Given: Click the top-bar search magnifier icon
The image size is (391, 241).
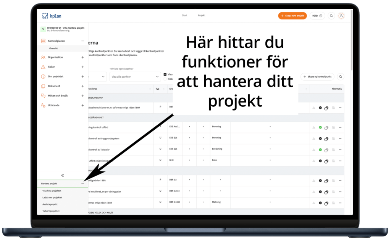Looking at the screenshot, I should [x=331, y=16].
